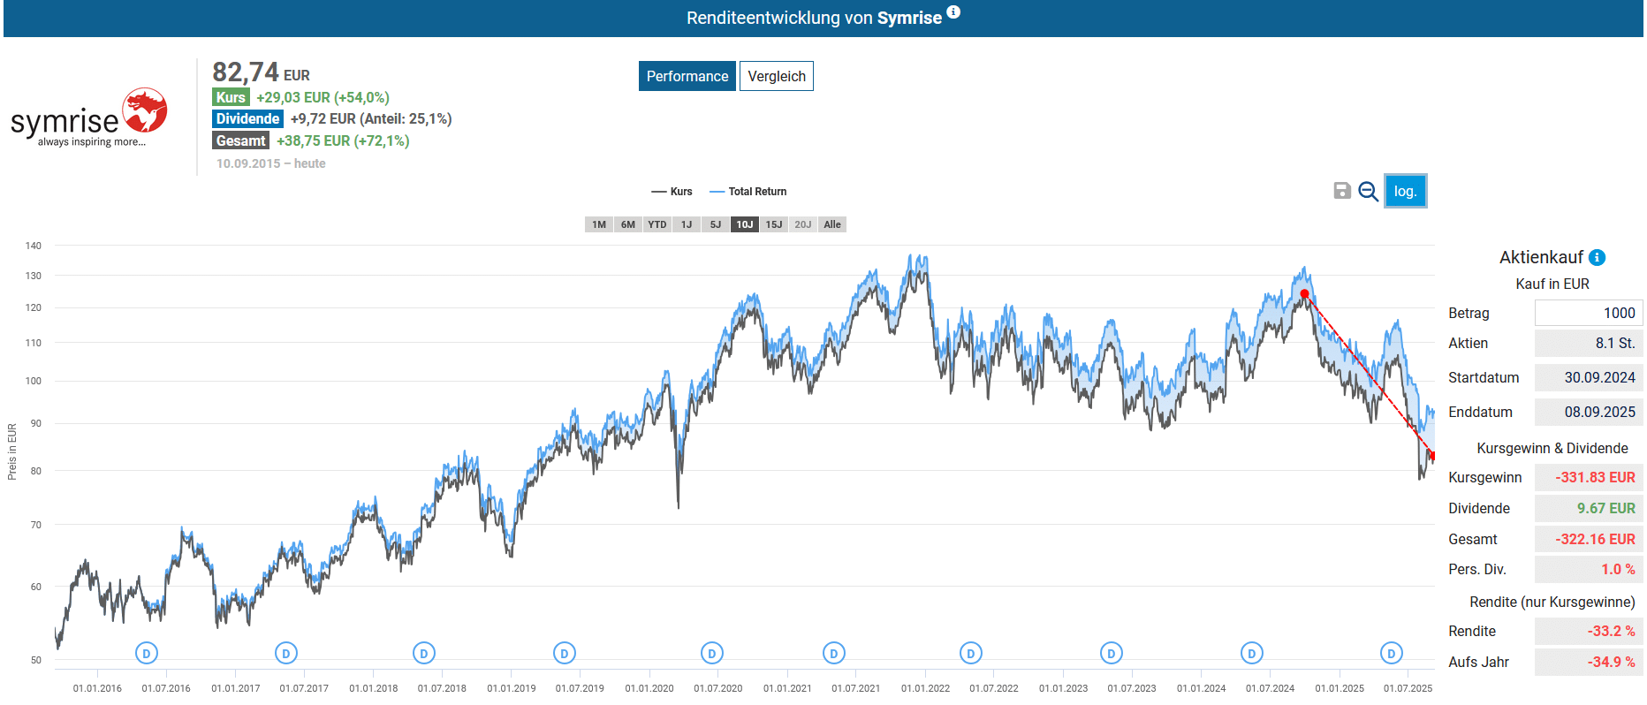Open the Aktienkauf info icon

1597,258
